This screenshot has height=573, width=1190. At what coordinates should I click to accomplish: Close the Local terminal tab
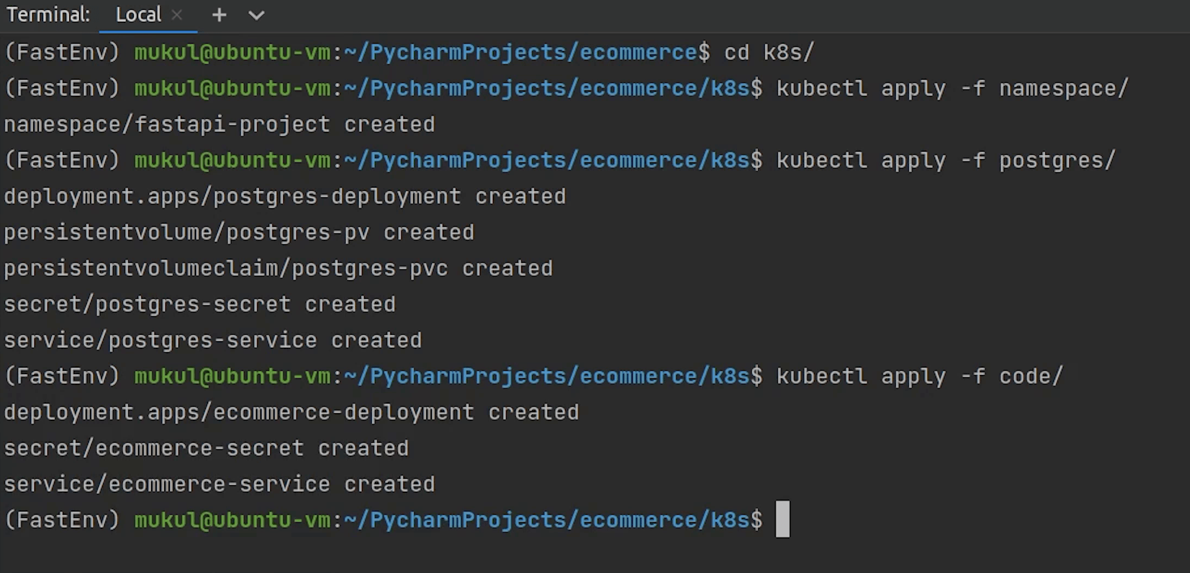point(177,15)
